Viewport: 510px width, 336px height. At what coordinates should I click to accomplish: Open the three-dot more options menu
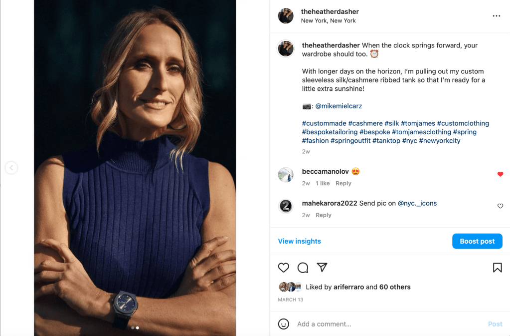pos(496,16)
